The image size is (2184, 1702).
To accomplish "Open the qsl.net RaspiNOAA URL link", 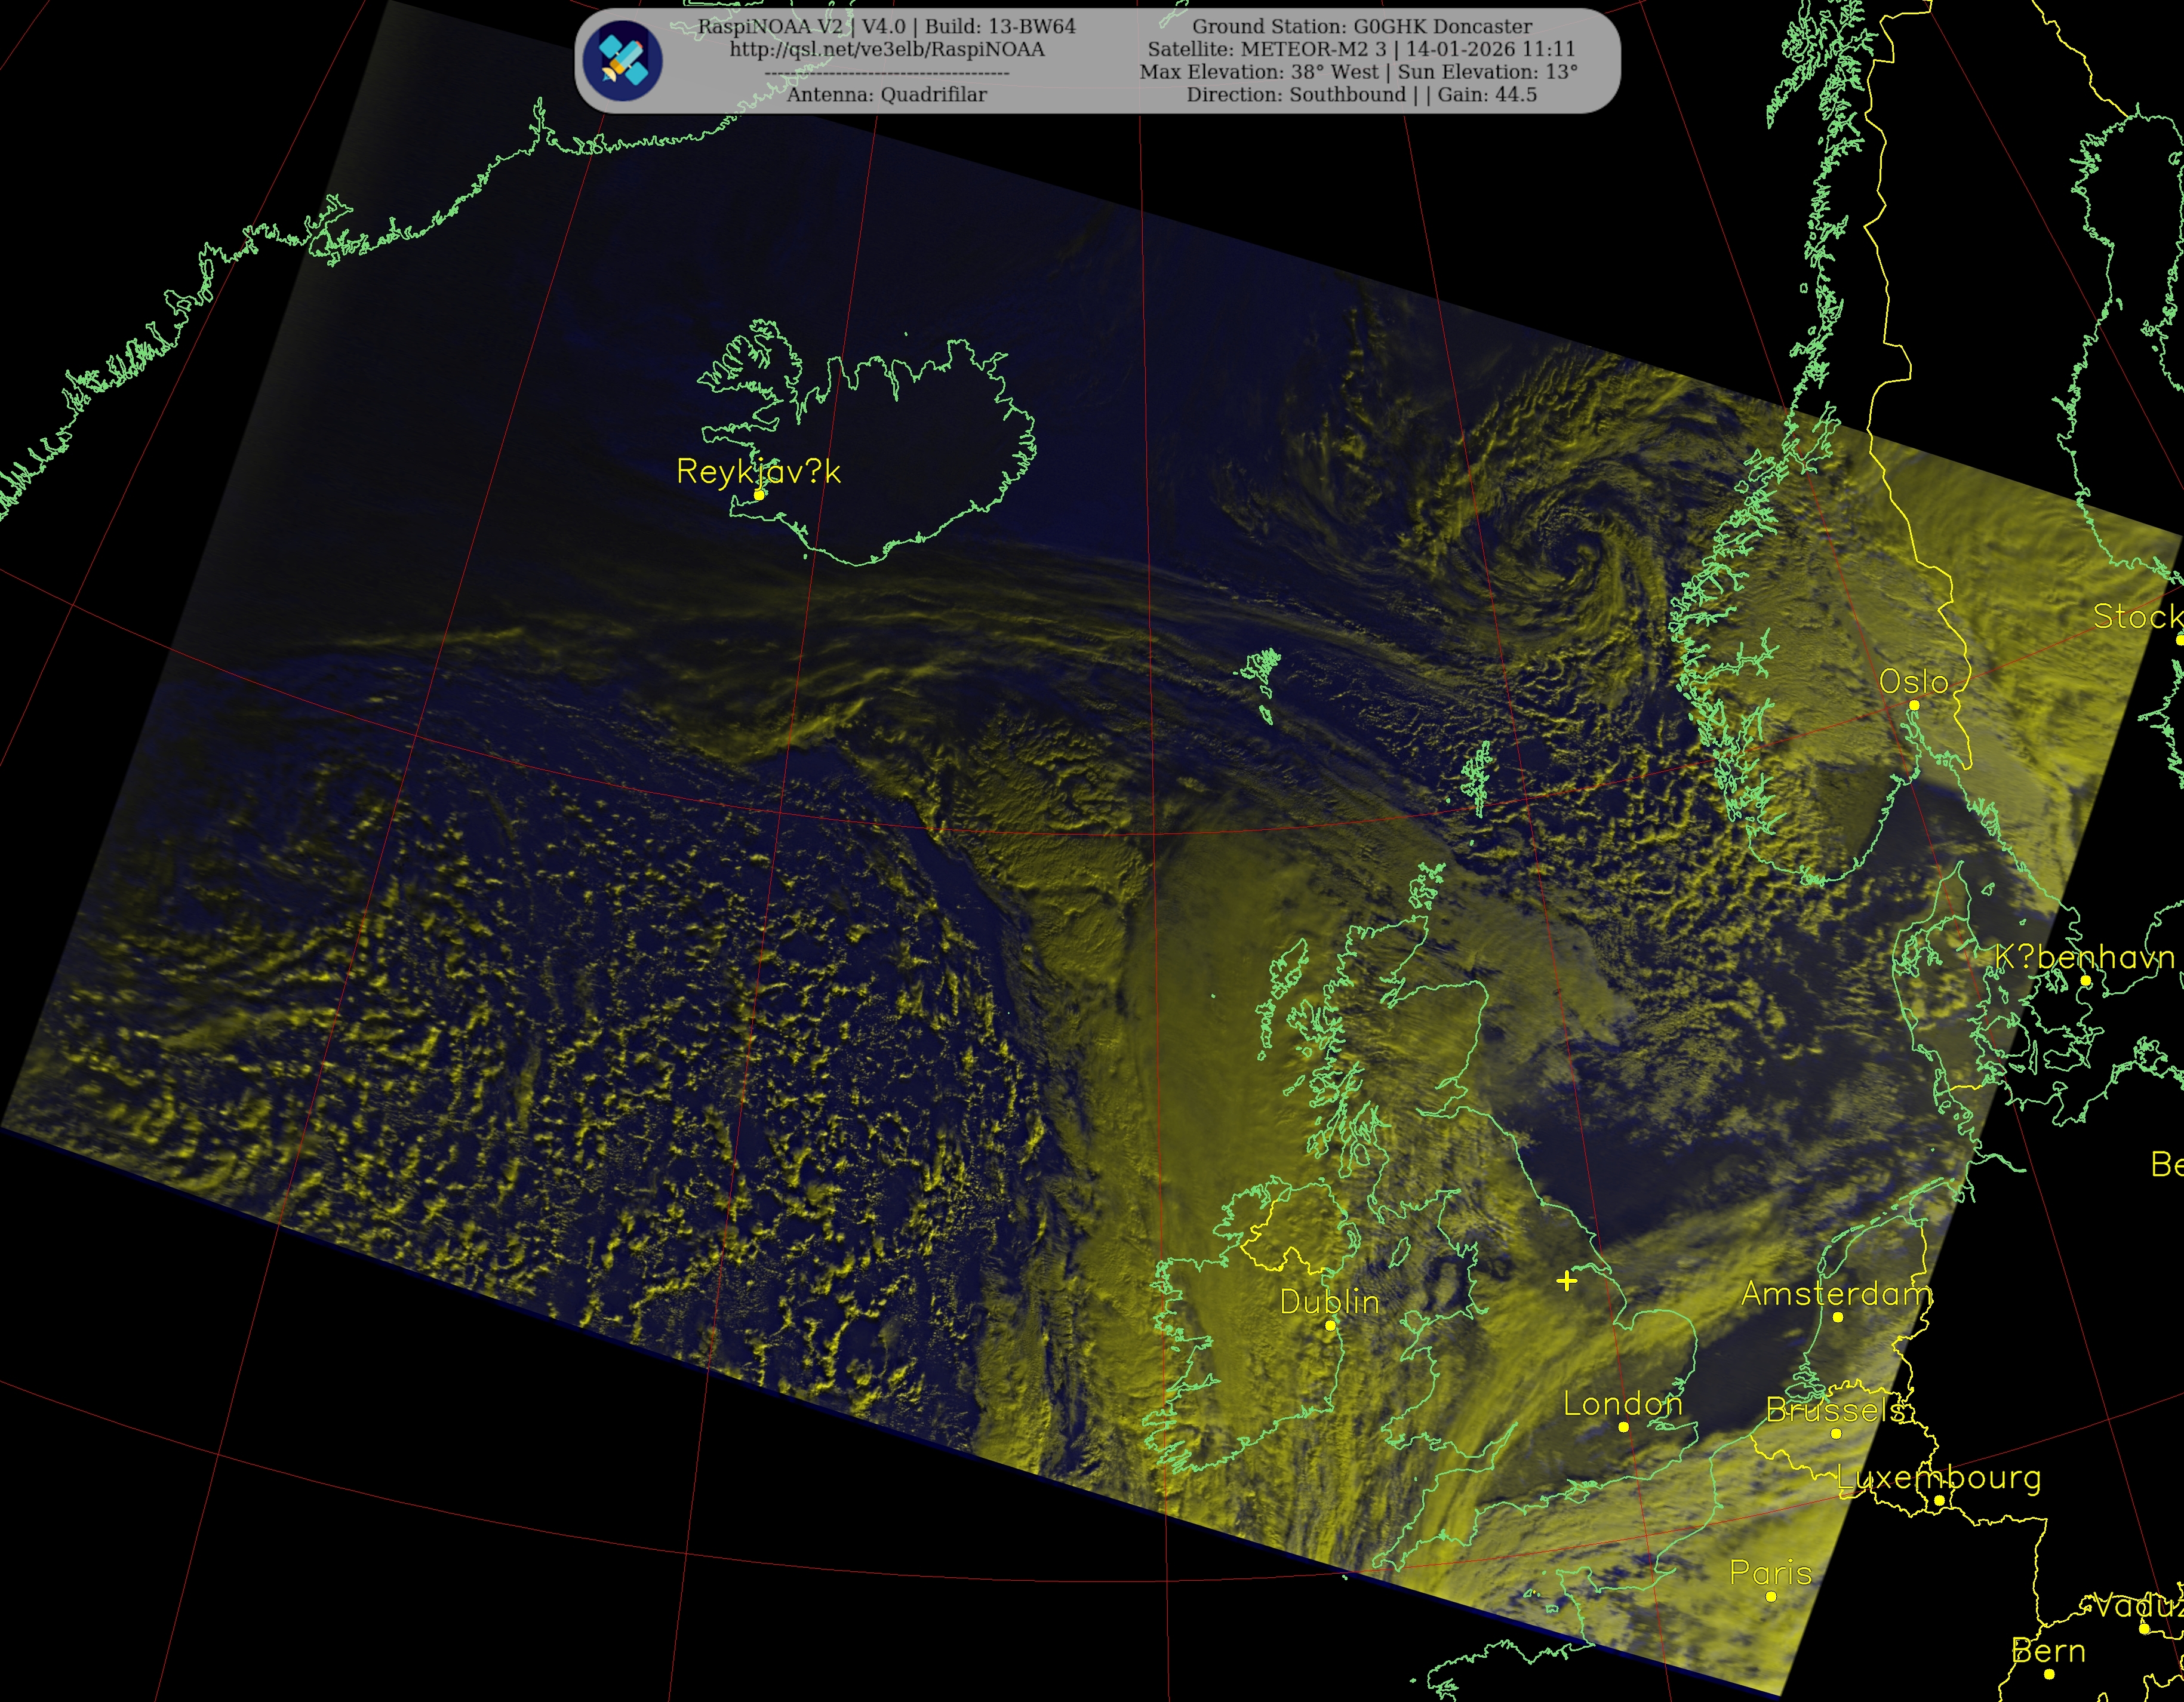I will pos(886,49).
